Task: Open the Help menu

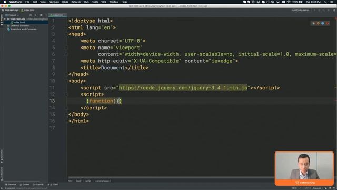Action: [x=124, y=2]
